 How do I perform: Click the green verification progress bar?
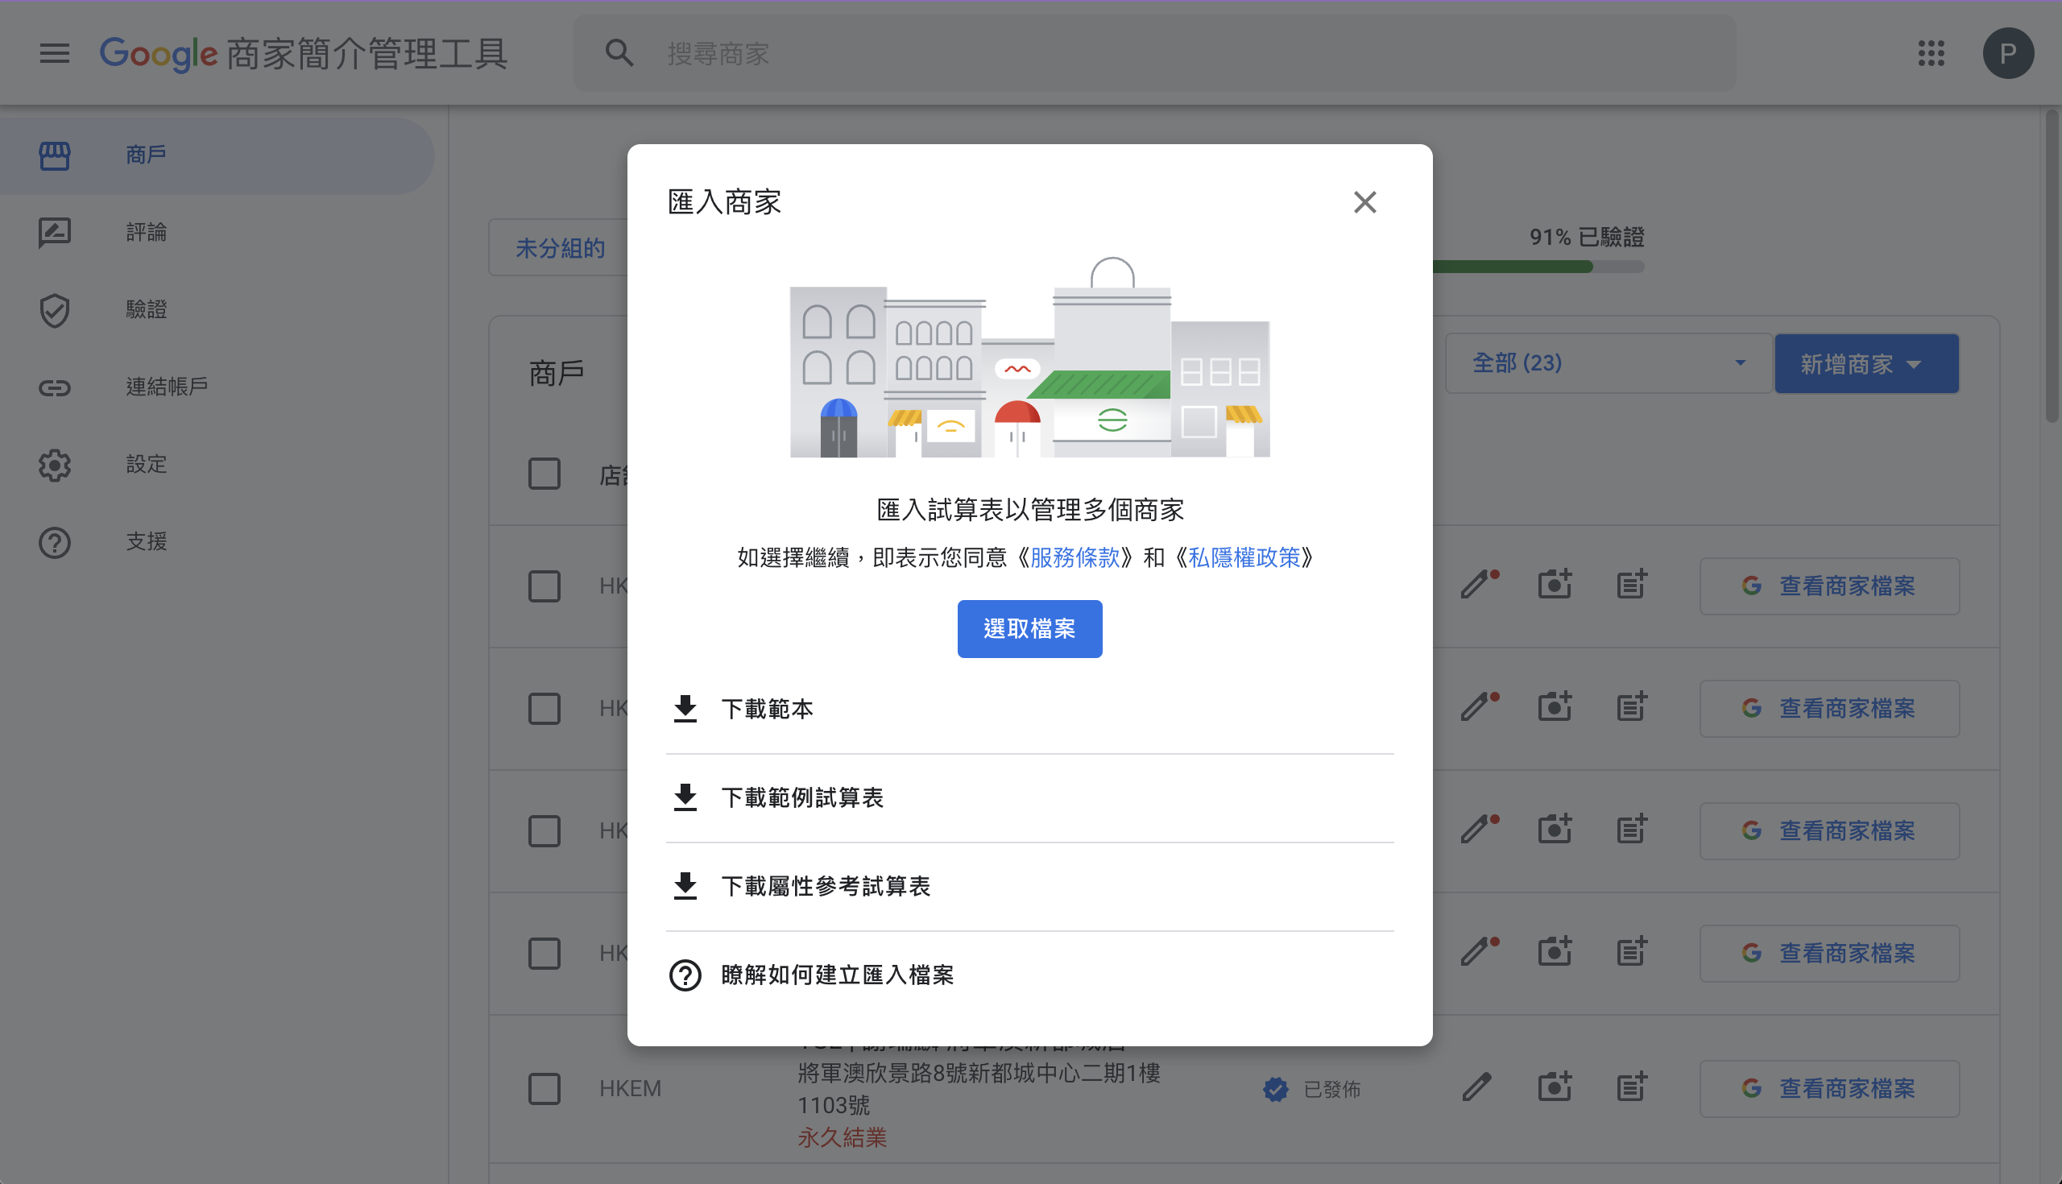[x=1538, y=267]
